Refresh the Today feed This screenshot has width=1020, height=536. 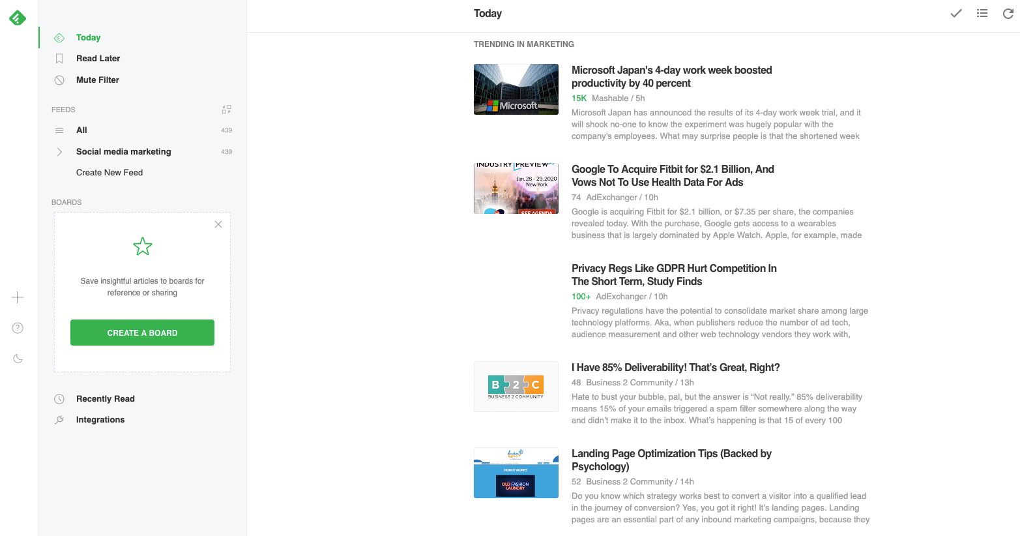[1008, 13]
